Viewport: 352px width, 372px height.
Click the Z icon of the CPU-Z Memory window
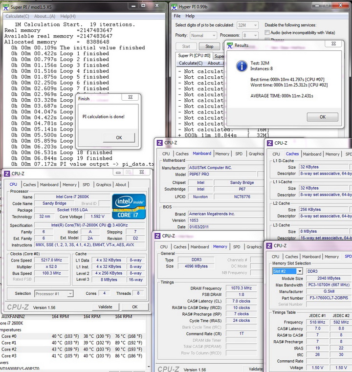pyautogui.click(x=157, y=236)
